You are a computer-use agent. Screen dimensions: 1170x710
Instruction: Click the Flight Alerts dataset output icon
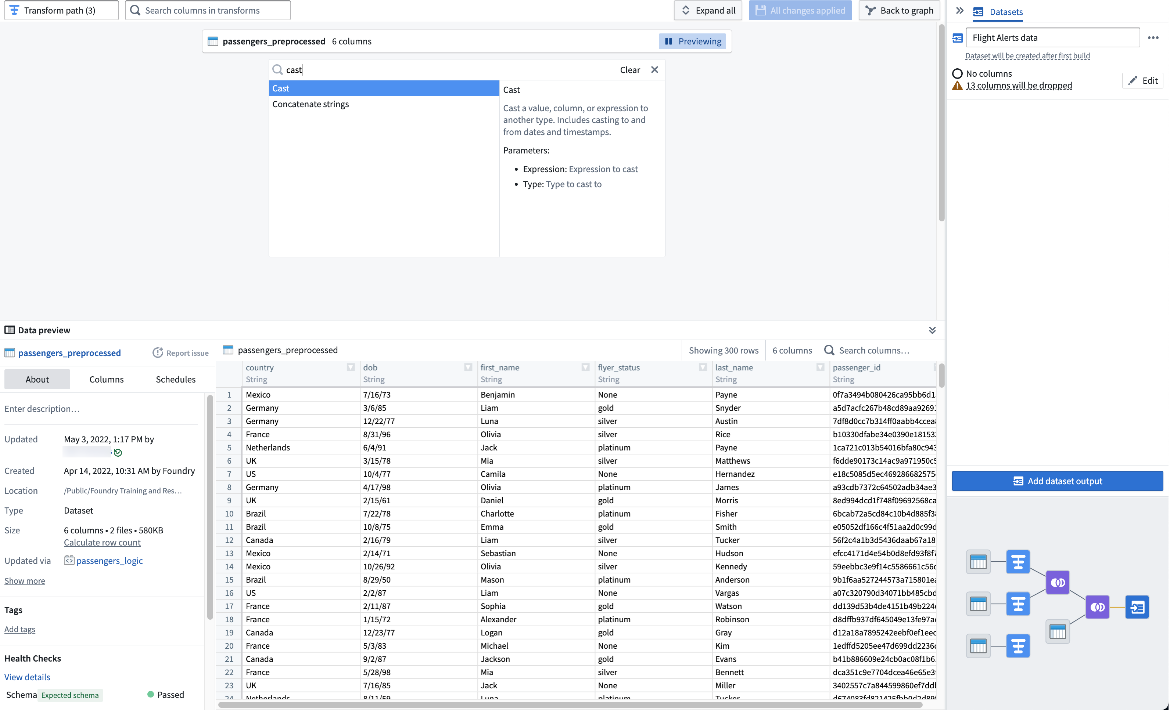pyautogui.click(x=958, y=37)
